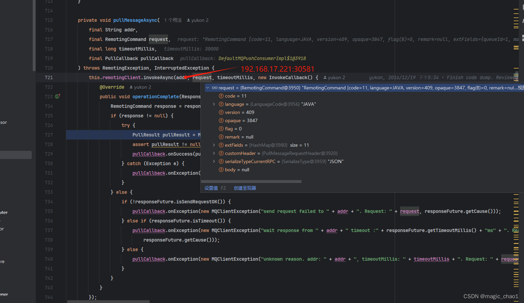Click the underlined pullCallback on line 729
Image resolution: width=524 pixels, height=303 pixels.
(149, 154)
